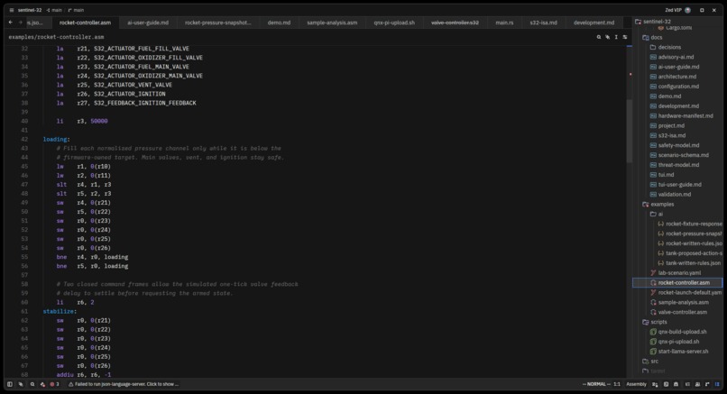Go forward using the navigation arrow

(x=21, y=23)
